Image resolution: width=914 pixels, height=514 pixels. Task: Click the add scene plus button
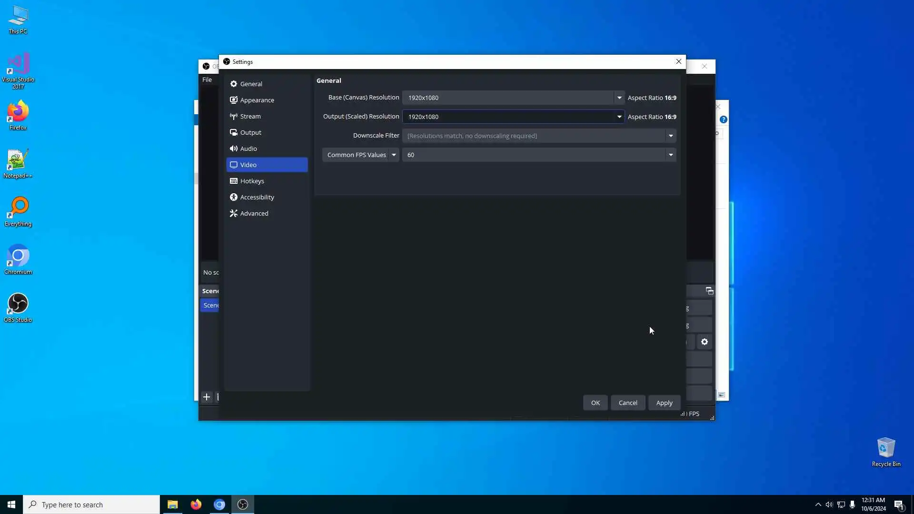pyautogui.click(x=207, y=397)
